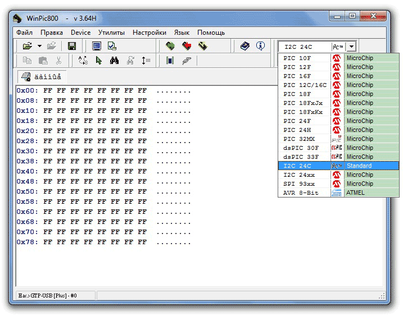This screenshot has height=316, width=403.
Task: Select SPI 93xx from the list
Action: tap(338, 184)
